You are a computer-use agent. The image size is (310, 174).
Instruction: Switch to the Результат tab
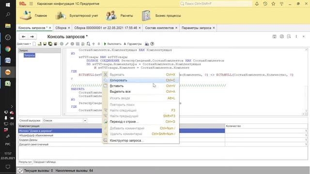click(25, 162)
